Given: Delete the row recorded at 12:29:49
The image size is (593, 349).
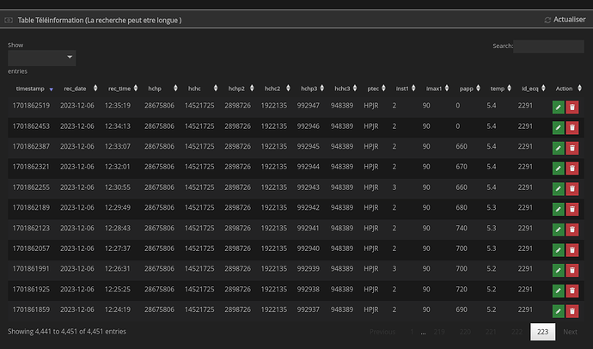Looking at the screenshot, I should pos(572,209).
